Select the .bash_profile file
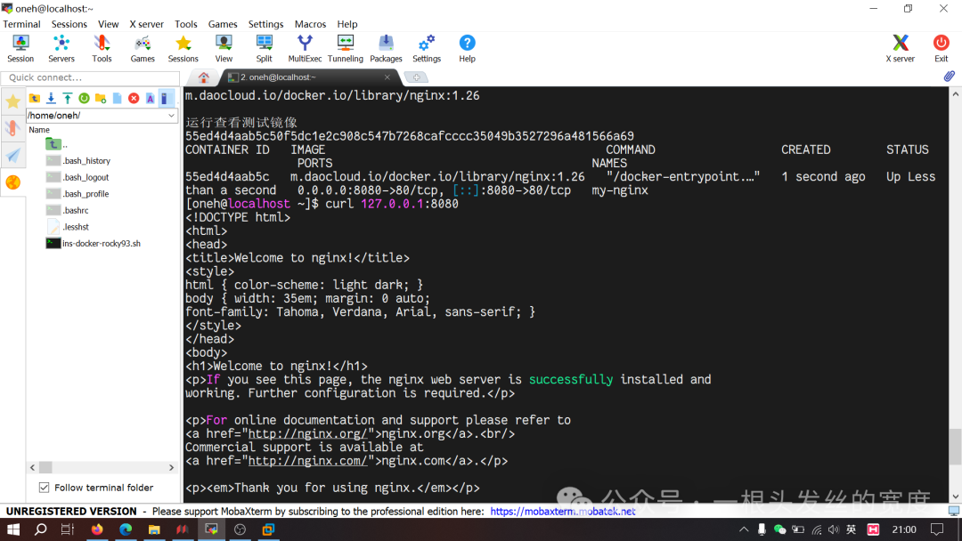 click(77, 194)
